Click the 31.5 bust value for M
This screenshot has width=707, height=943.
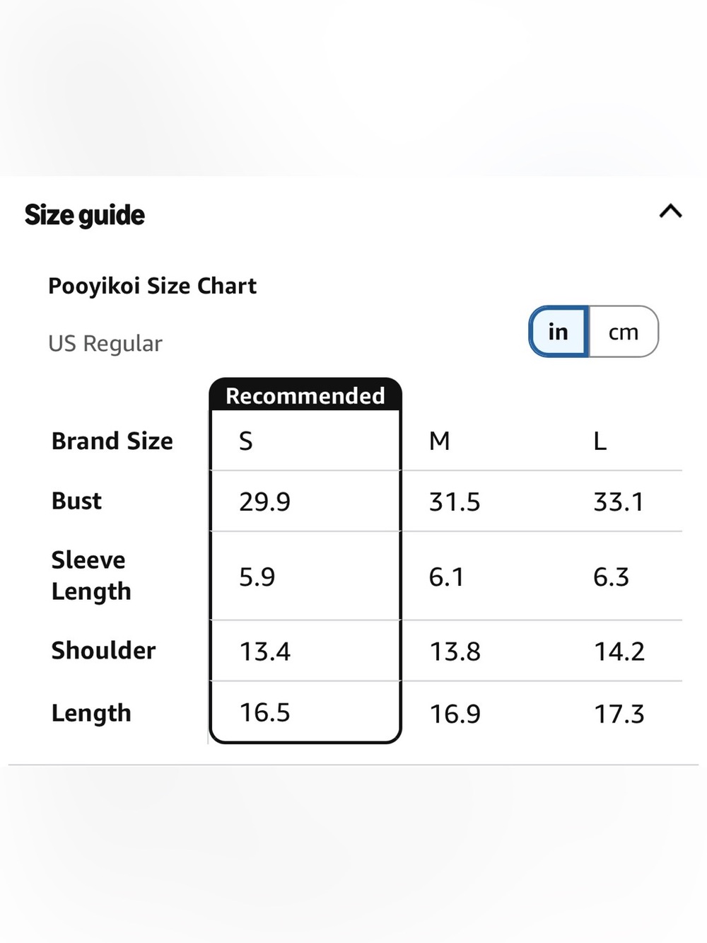(x=455, y=502)
